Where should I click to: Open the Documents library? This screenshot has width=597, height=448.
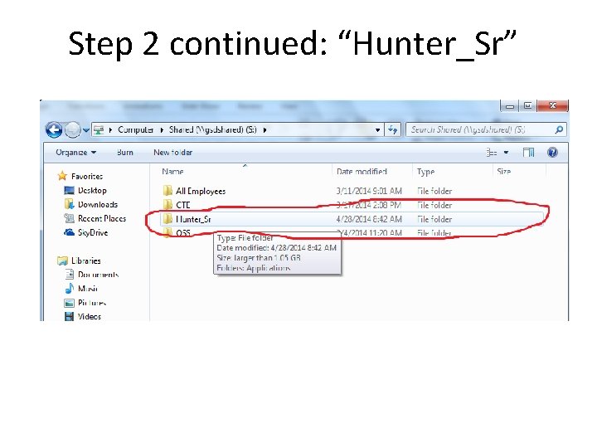98,275
